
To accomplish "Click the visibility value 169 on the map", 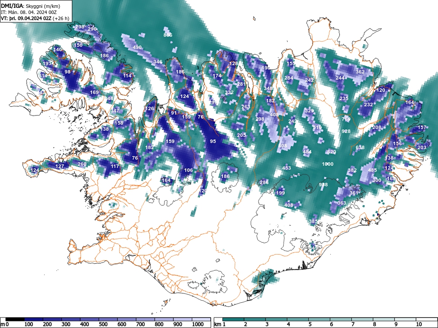I will click(94, 92).
